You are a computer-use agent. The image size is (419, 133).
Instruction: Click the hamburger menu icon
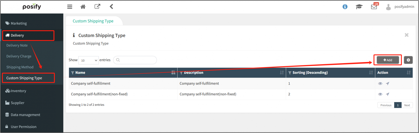[70, 7]
